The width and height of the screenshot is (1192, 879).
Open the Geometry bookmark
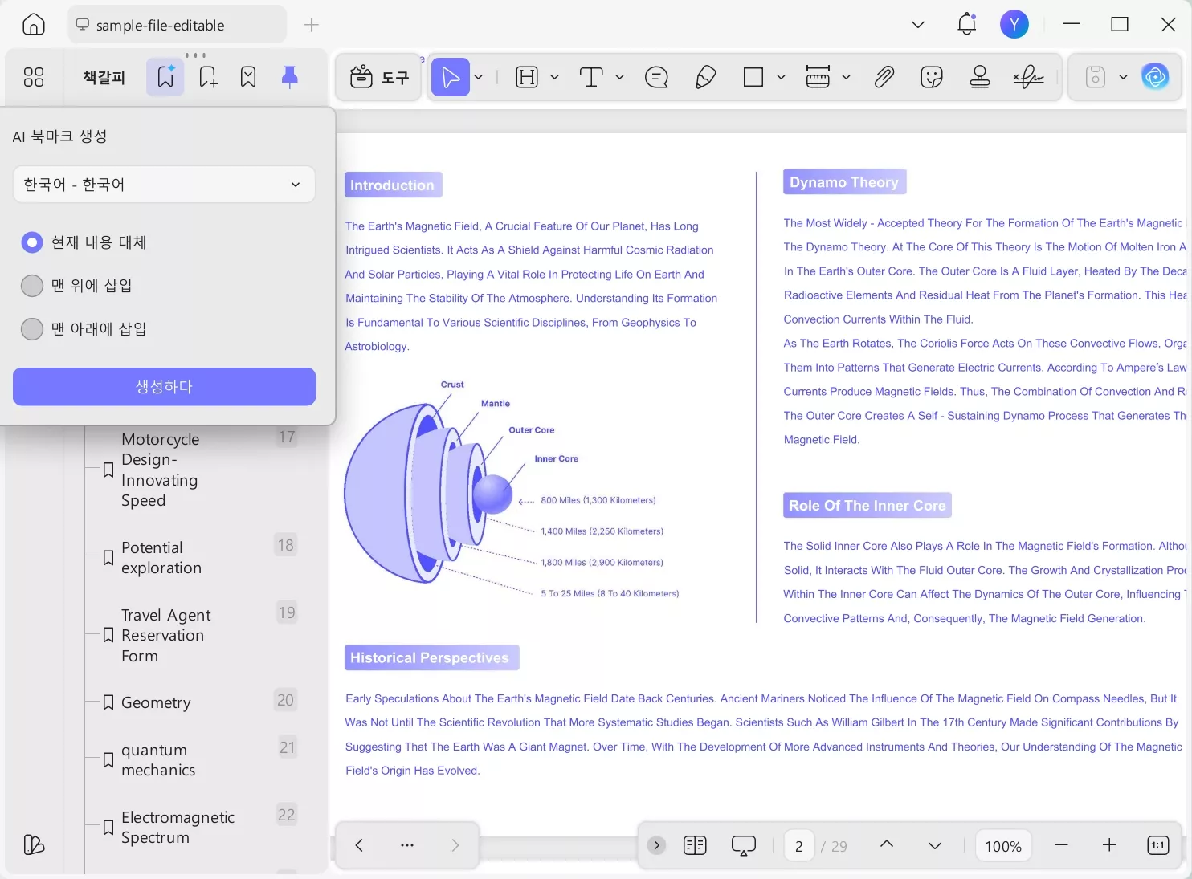156,702
